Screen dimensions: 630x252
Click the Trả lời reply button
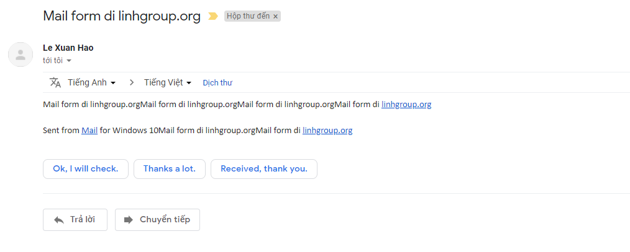(75, 220)
